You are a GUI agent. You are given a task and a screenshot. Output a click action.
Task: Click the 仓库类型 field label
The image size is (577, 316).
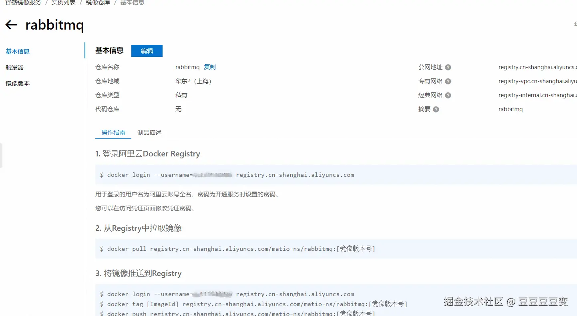(x=107, y=95)
